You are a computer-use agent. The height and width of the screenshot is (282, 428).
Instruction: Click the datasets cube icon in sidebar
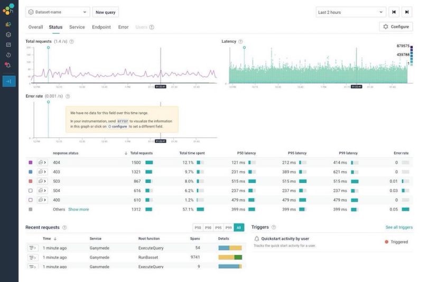[x=8, y=34]
